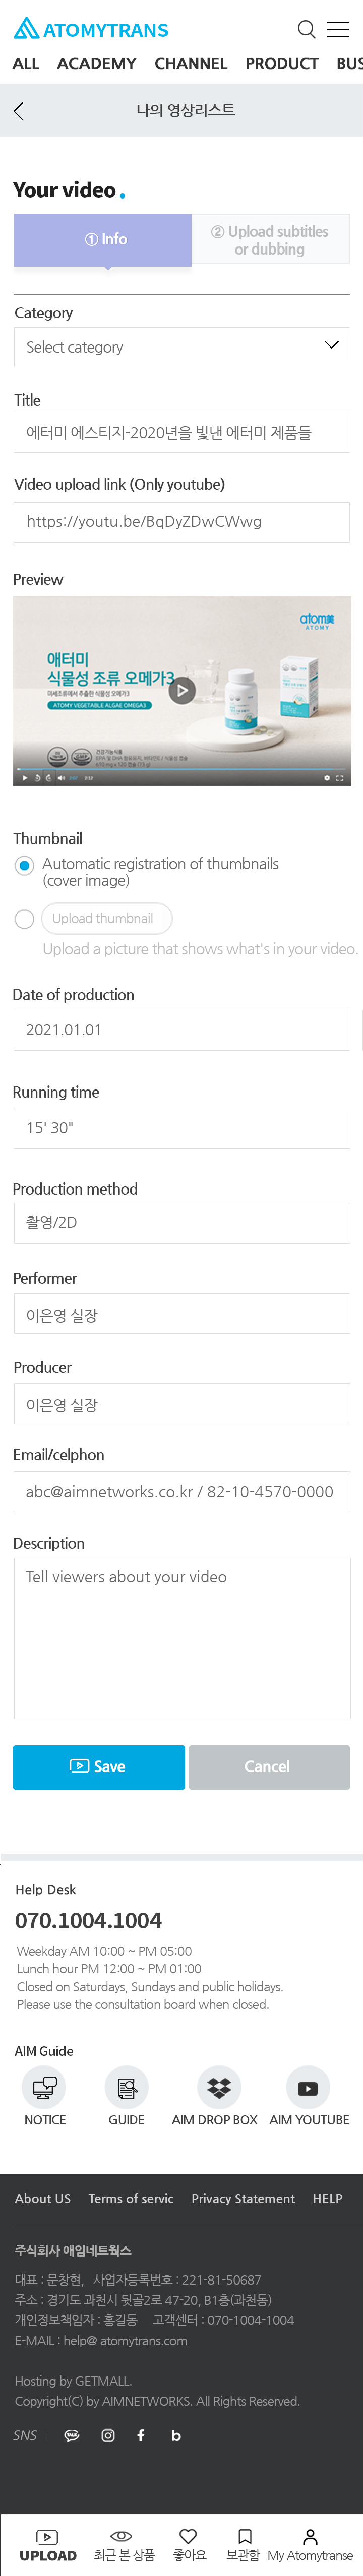The image size is (363, 2576).
Task: Select automatic registration of thumbnails
Action: coord(25,866)
